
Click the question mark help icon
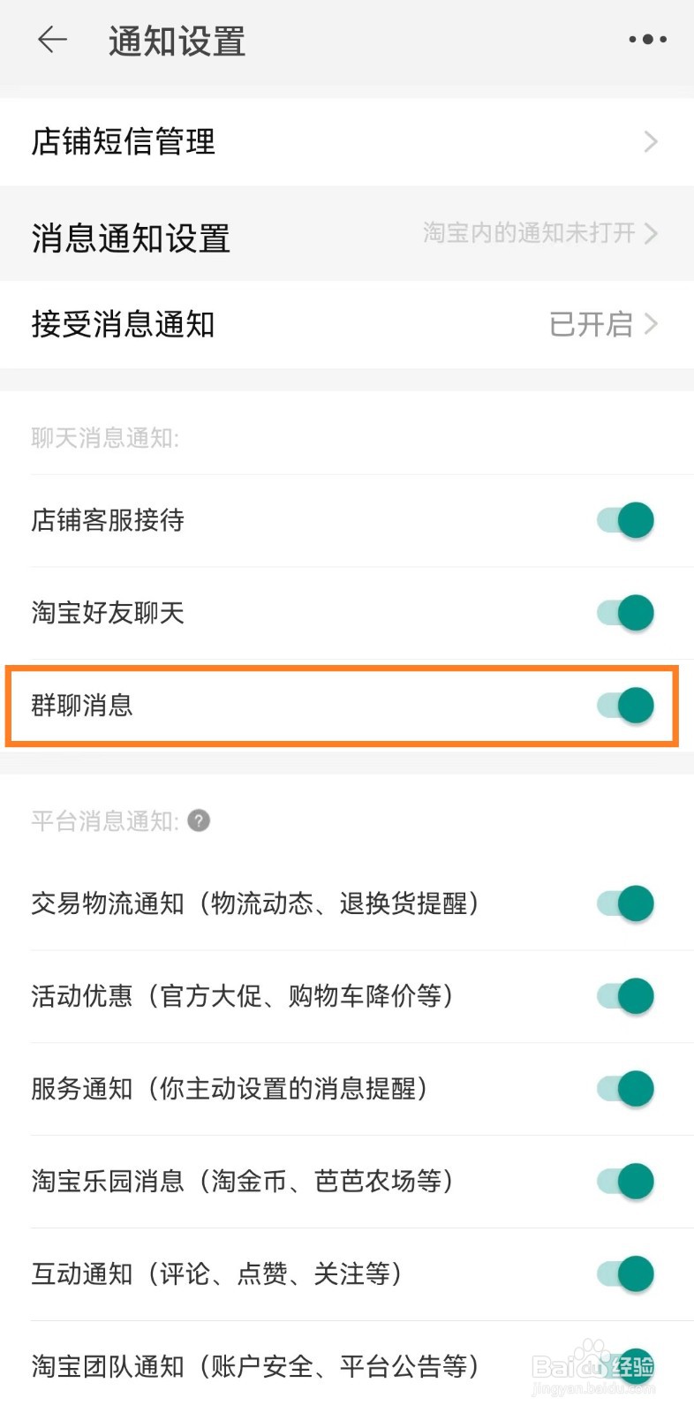click(200, 820)
